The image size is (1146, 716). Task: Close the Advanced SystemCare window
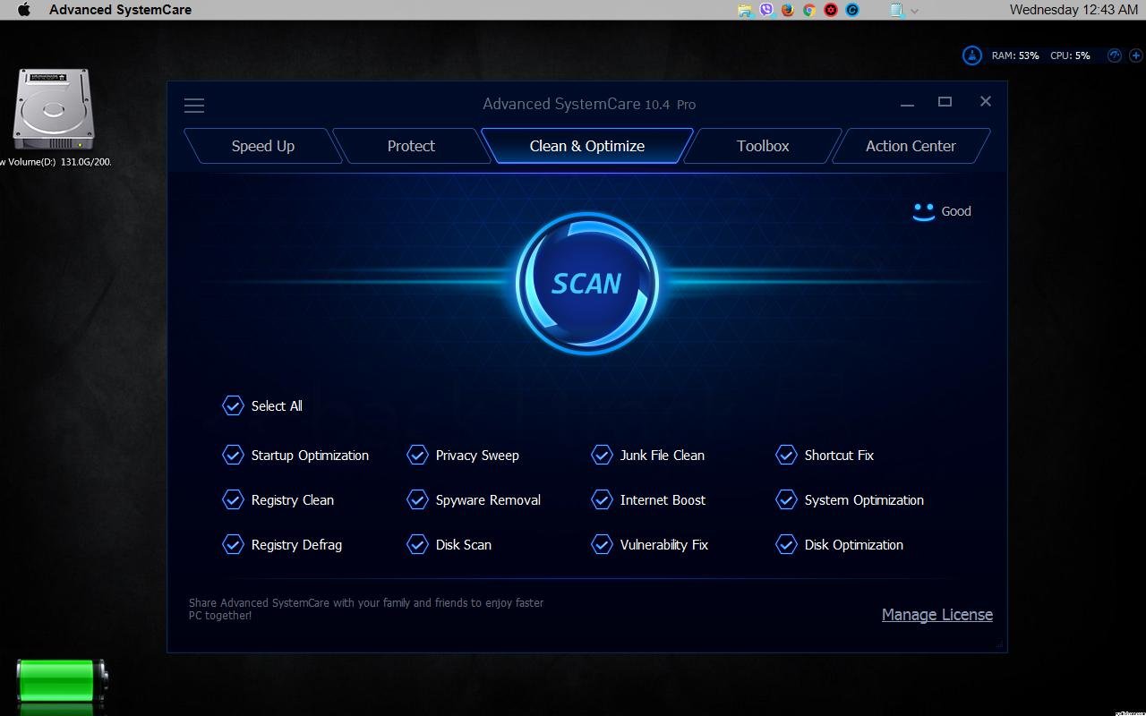coord(986,102)
